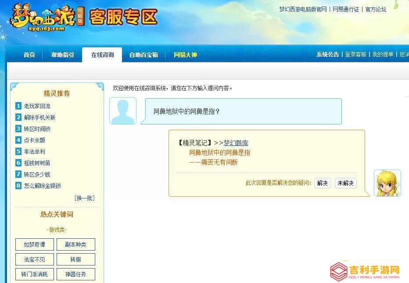Image resolution: width=409 pixels, height=283 pixels.
Task: Click number 8 badge beside 怎么解除金银锁
Action: click(18, 186)
